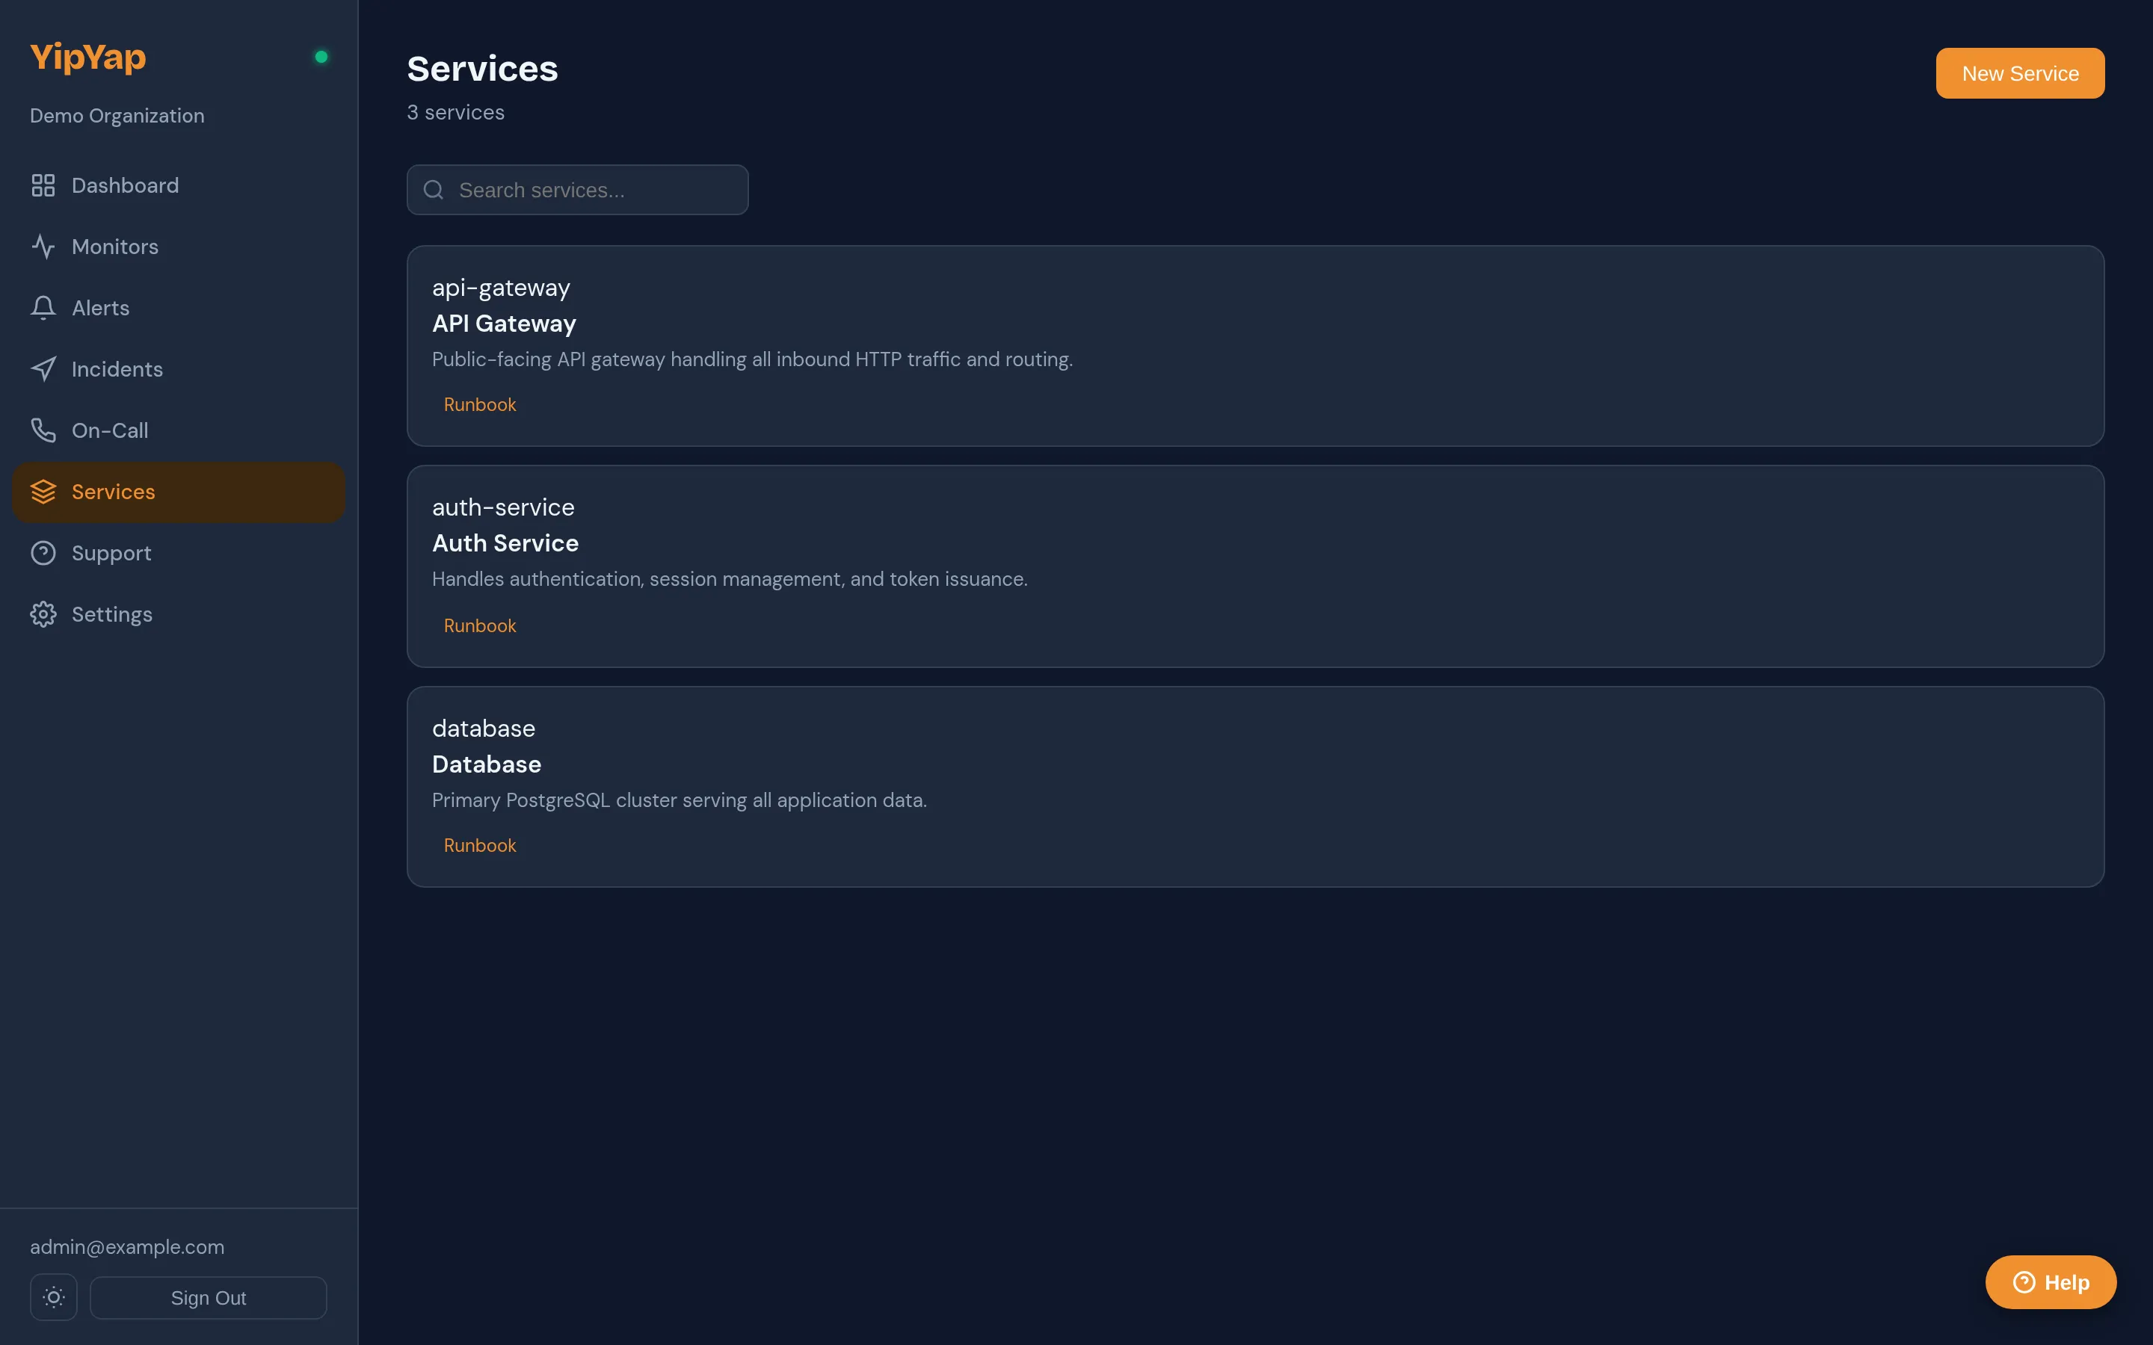Open Monitors via its waveform icon
The image size is (2153, 1345).
coord(43,247)
